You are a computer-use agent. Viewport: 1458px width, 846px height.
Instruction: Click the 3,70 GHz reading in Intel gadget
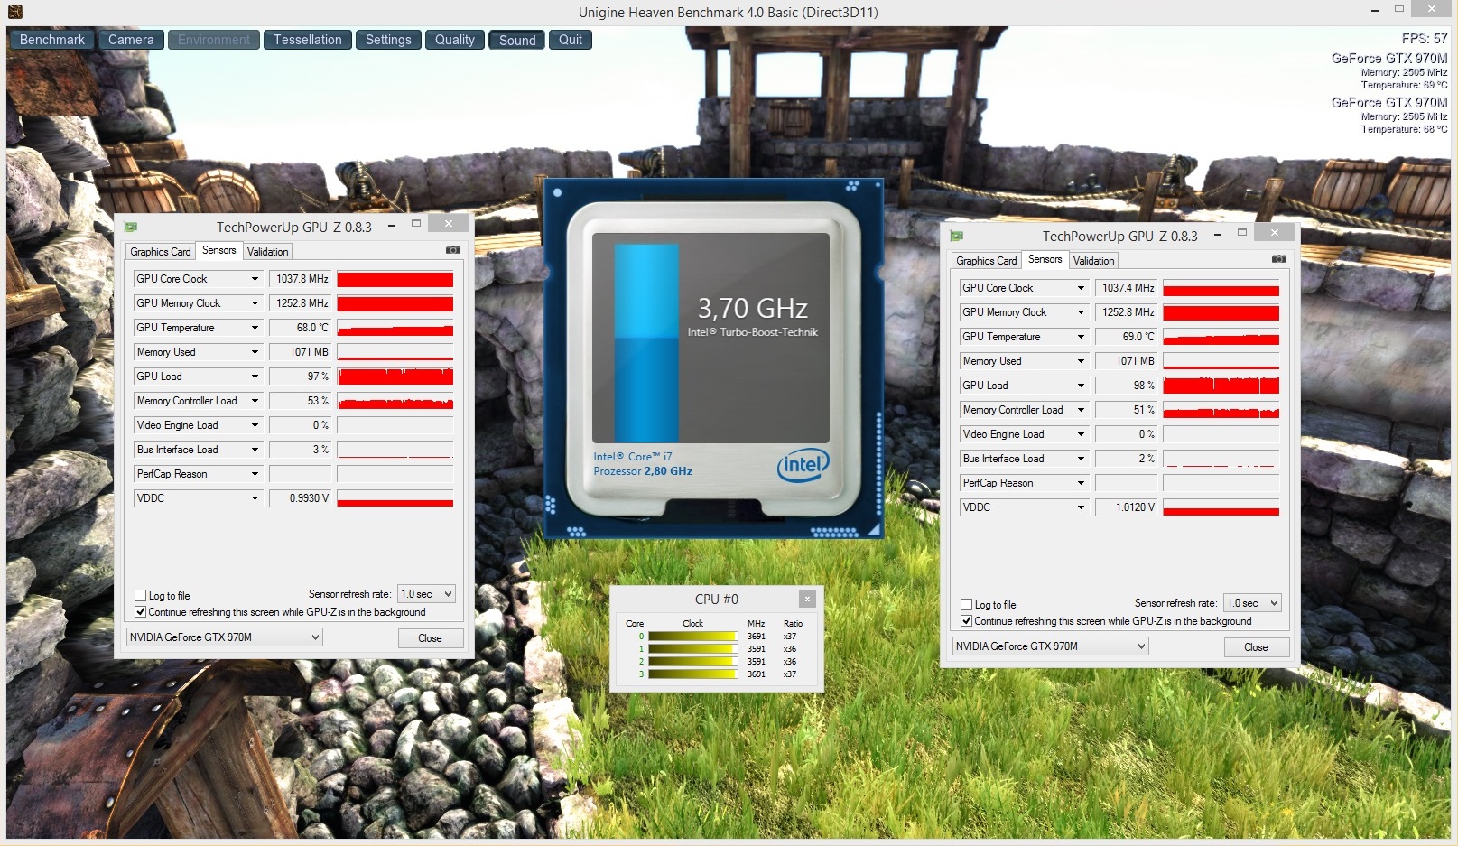point(753,309)
